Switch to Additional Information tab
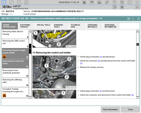Image resolution: width=141 pixels, height=113 pixels. point(111,26)
